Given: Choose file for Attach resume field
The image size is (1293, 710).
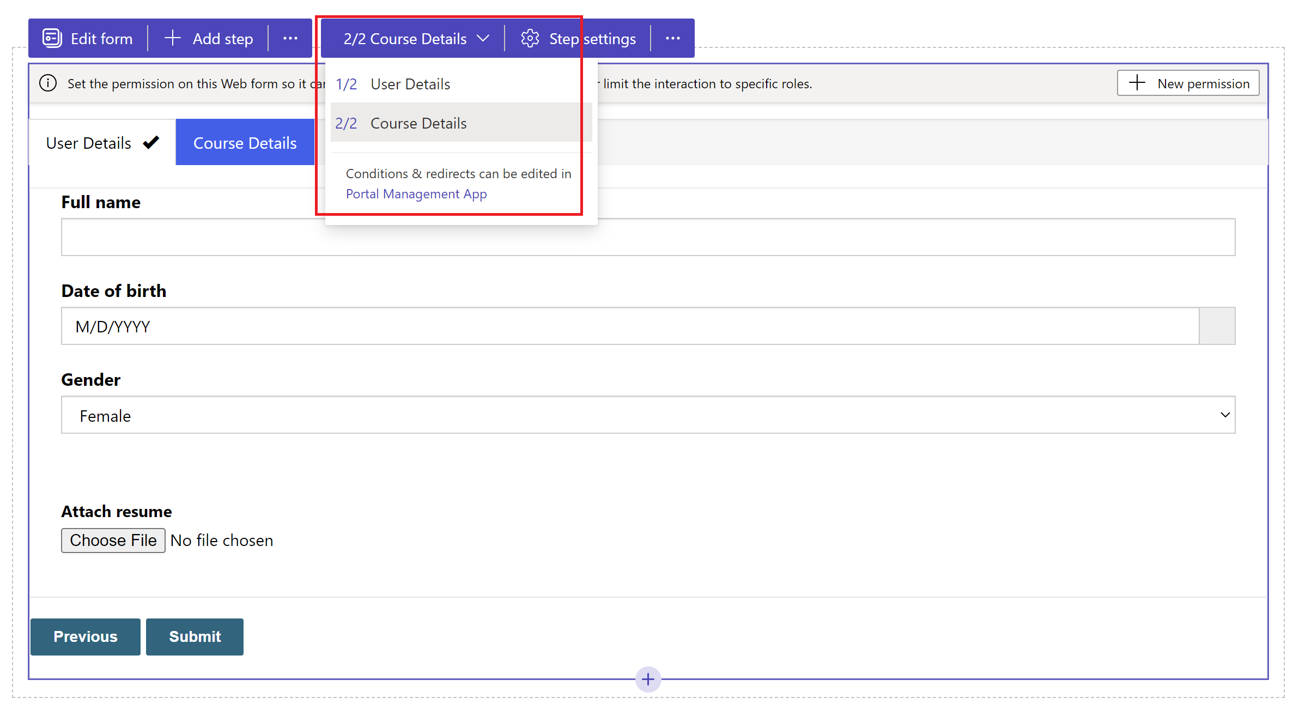Looking at the screenshot, I should point(112,541).
